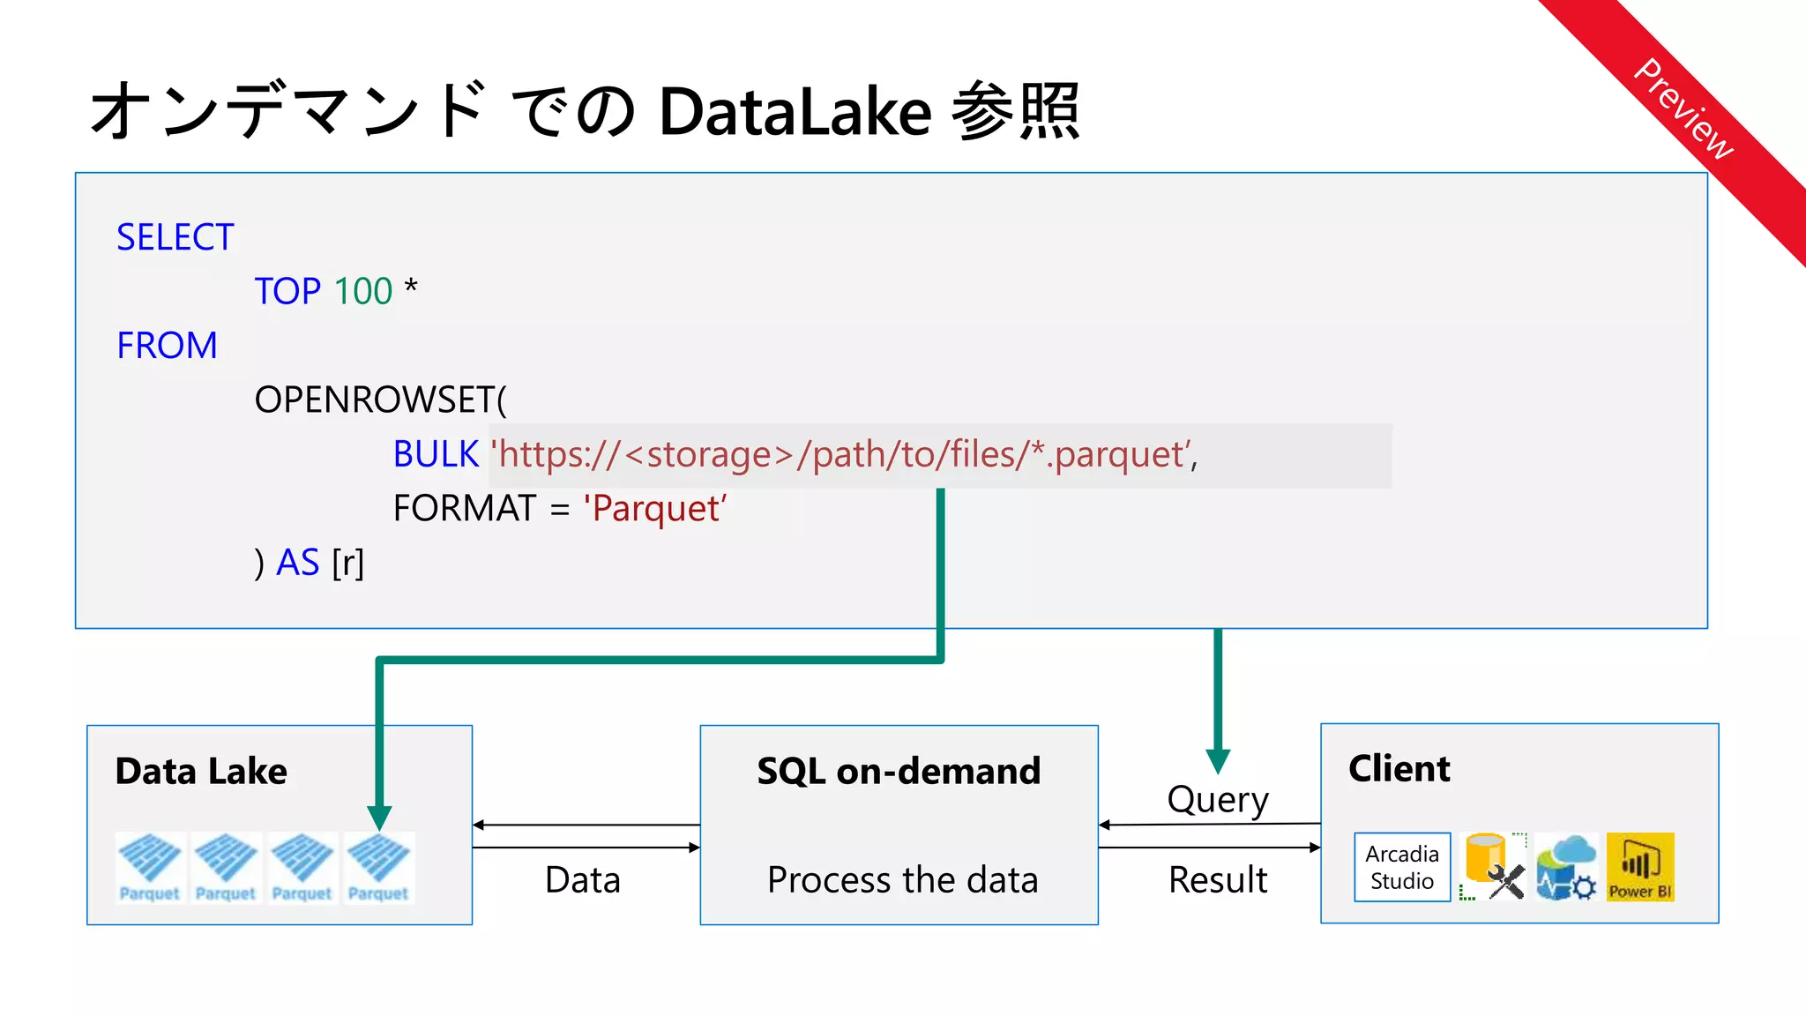
Task: Click the OPENROWSET( text
Action: [381, 400]
